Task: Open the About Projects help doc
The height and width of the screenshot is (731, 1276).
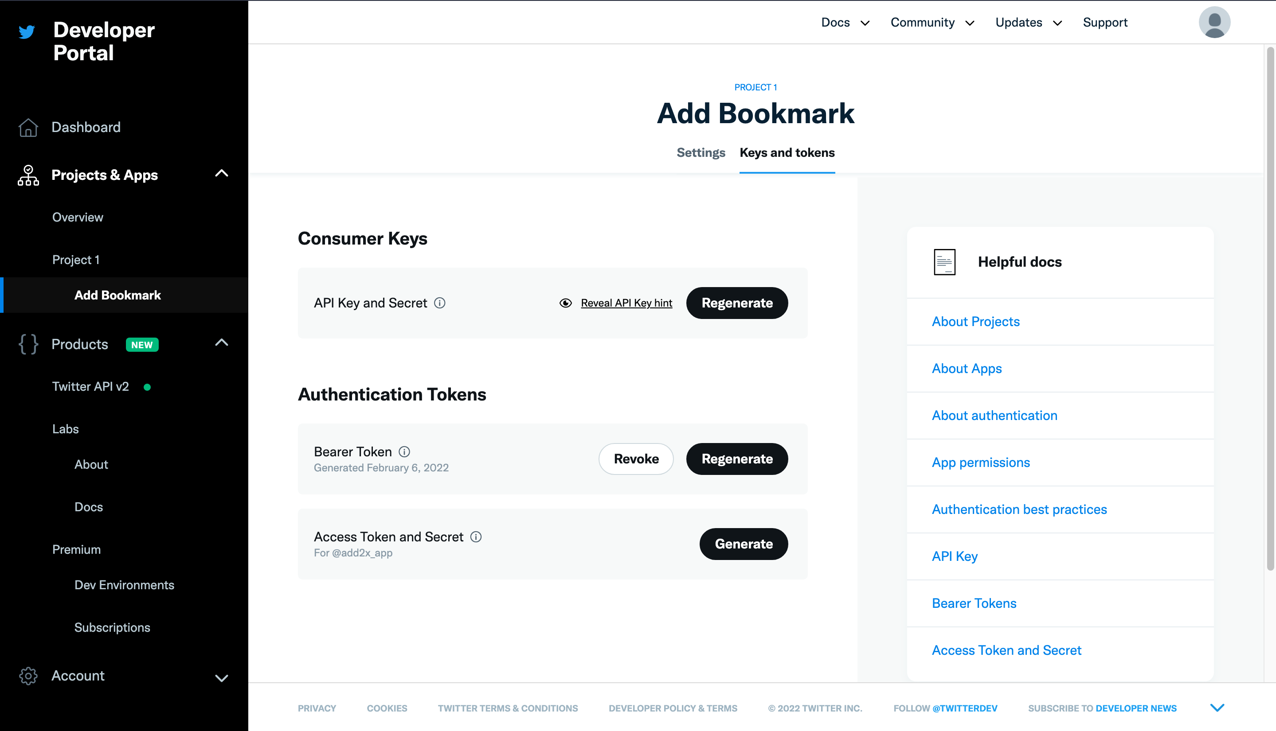Action: coord(975,322)
